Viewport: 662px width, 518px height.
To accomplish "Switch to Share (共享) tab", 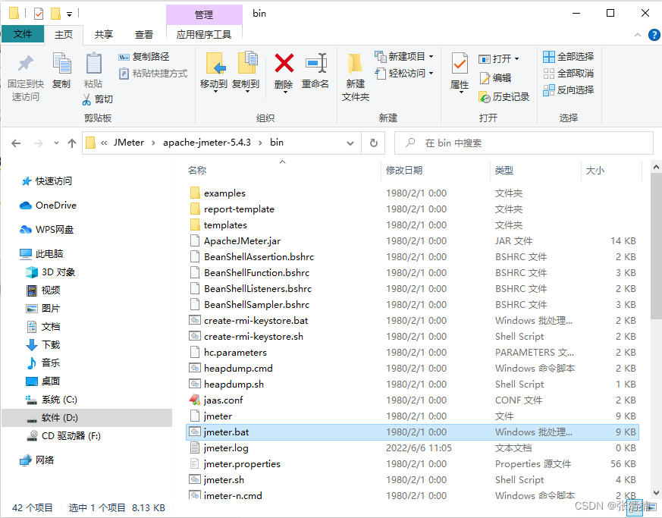I will (x=104, y=35).
